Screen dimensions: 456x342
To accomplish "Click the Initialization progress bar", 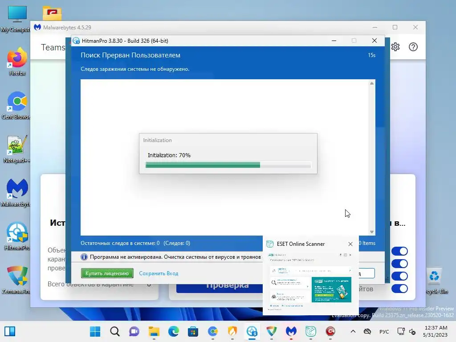I will pos(228,165).
